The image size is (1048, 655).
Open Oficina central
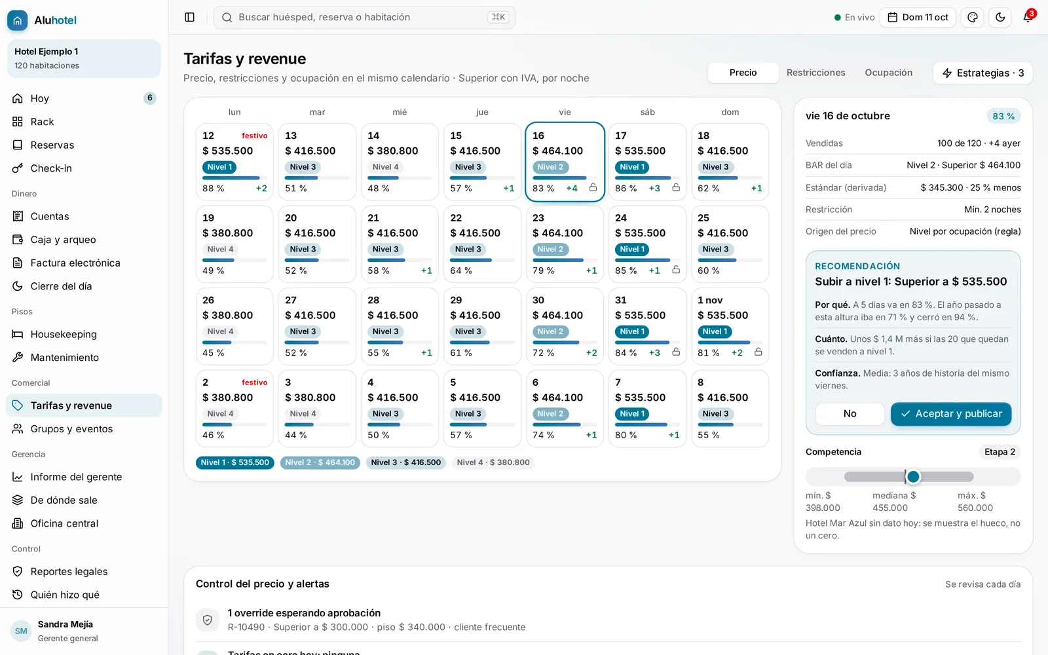pos(84,523)
